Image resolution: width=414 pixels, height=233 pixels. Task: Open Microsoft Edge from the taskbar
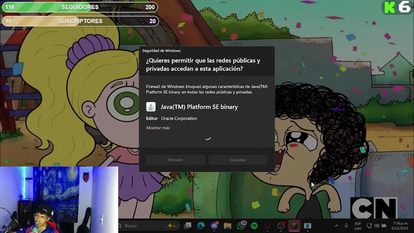[201, 226]
